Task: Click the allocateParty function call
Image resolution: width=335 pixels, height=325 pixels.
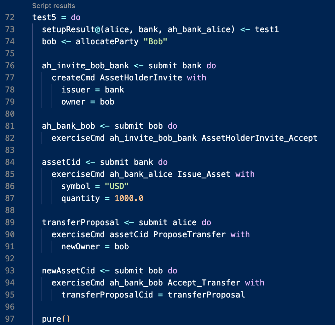Action: [x=107, y=42]
